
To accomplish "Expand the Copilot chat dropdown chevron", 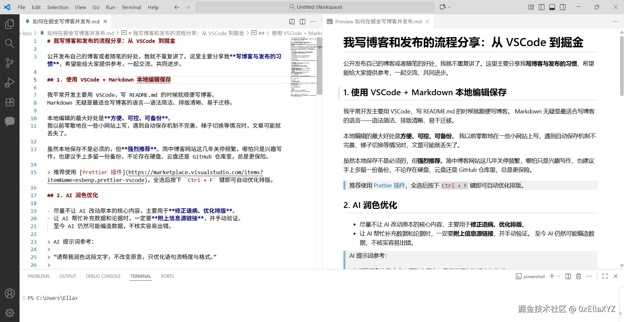I will (450, 7).
